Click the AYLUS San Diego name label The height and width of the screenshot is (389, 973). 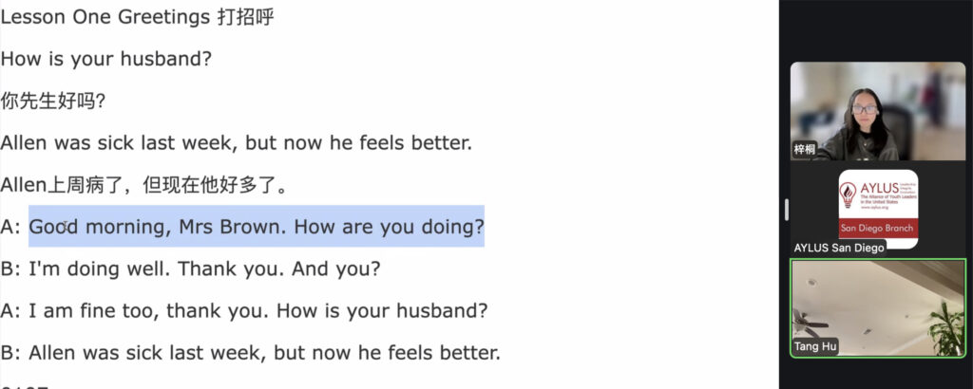[x=838, y=248]
